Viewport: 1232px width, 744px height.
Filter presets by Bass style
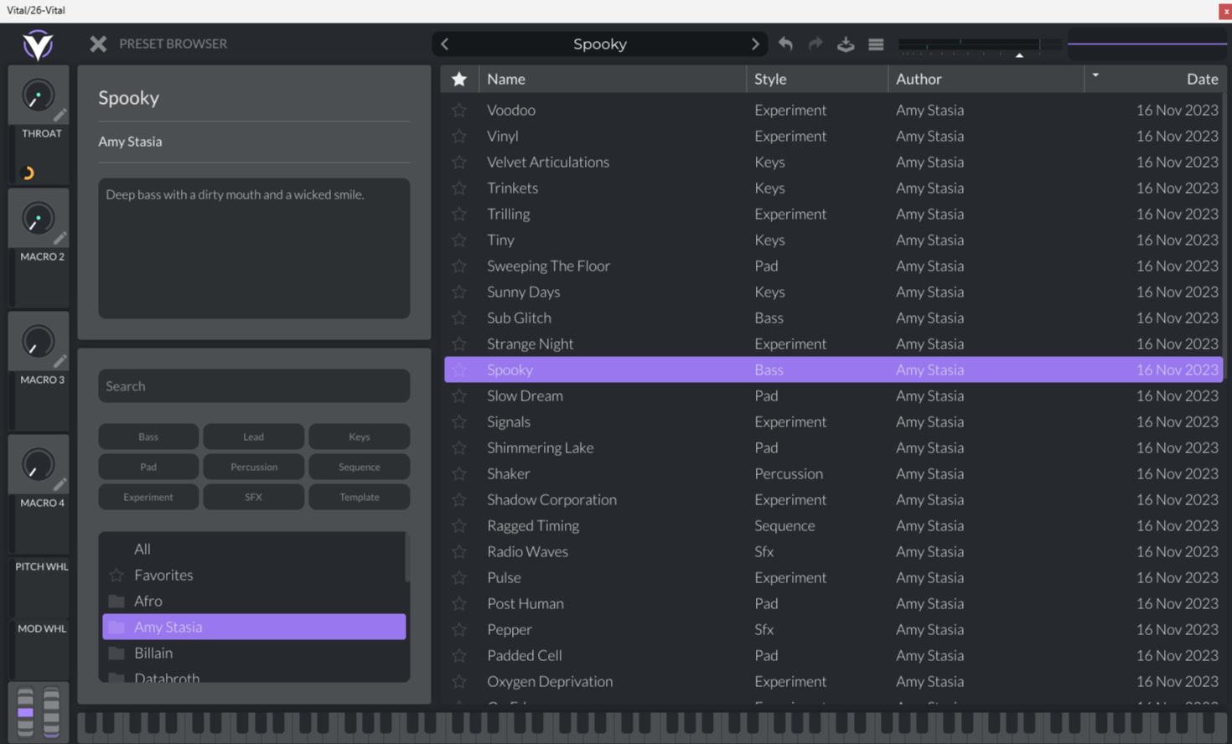[148, 437]
